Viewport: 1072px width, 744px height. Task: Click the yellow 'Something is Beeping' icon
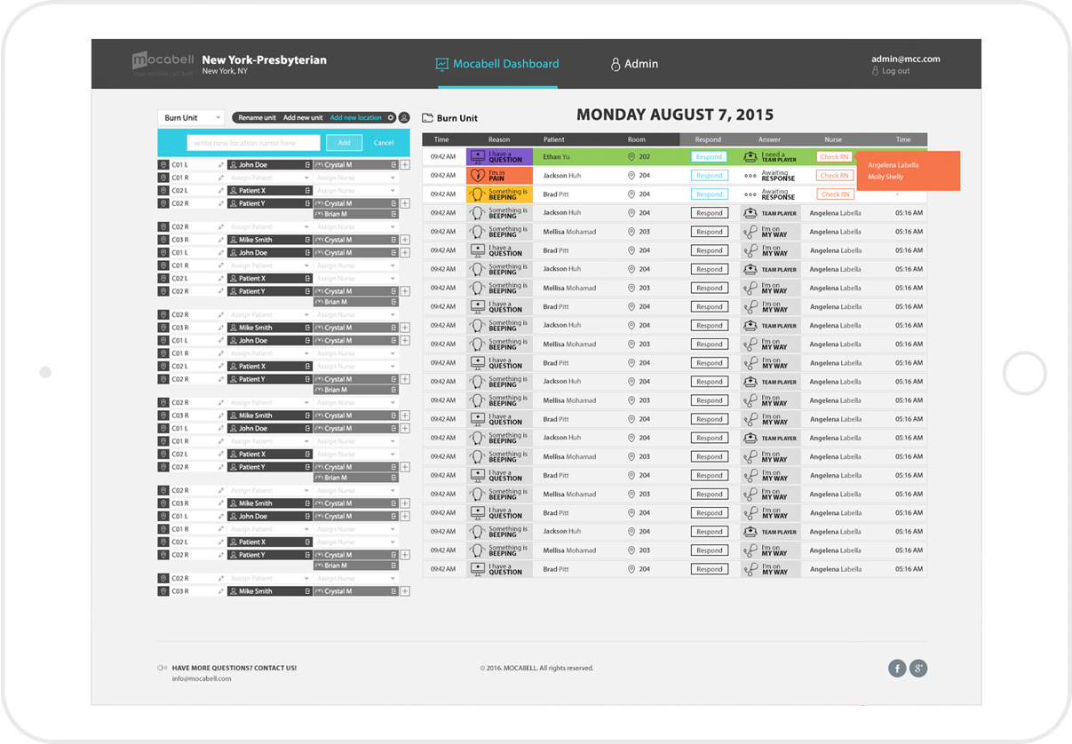point(478,194)
